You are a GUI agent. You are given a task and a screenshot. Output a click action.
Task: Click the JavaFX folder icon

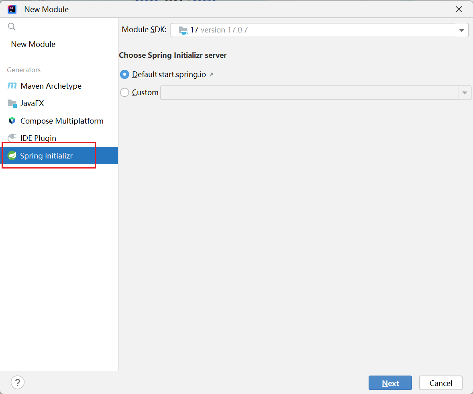tap(12, 104)
